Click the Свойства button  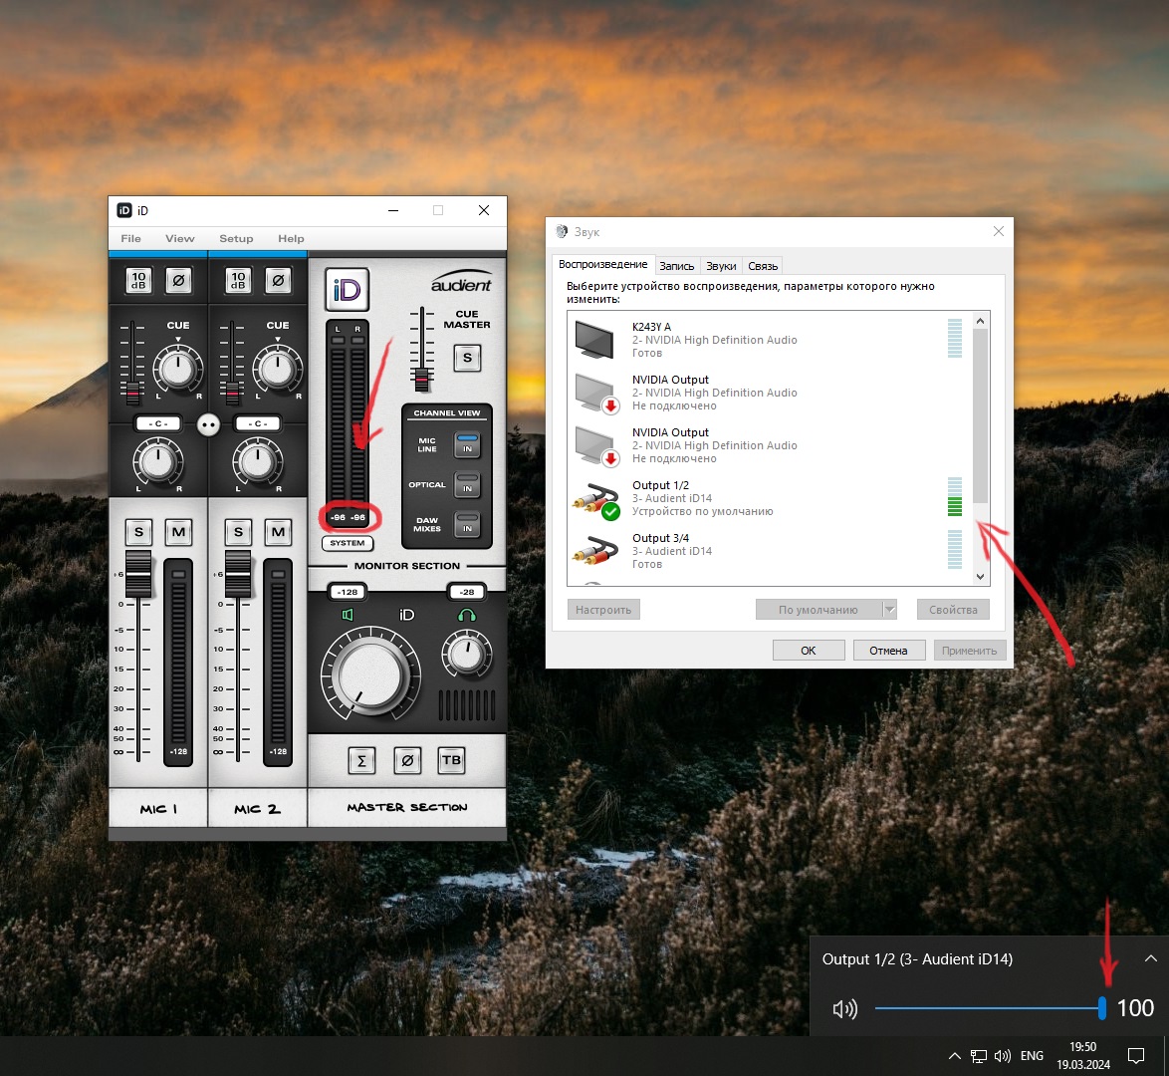coord(953,610)
